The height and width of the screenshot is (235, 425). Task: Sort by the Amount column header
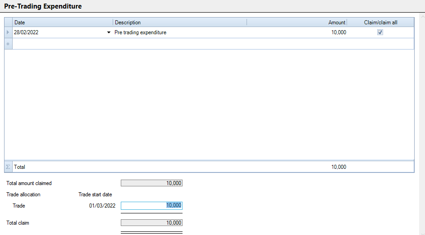[x=297, y=23]
